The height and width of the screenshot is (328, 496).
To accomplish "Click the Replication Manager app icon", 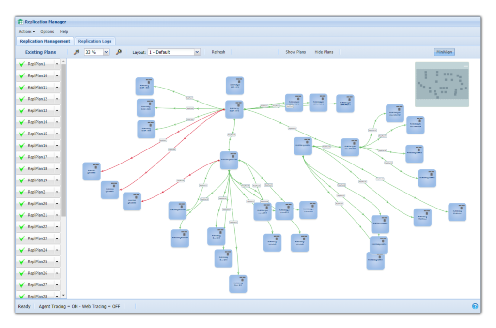I will pos(20,22).
